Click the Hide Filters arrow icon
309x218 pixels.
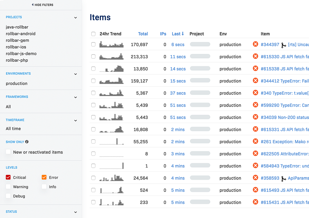pos(33,5)
